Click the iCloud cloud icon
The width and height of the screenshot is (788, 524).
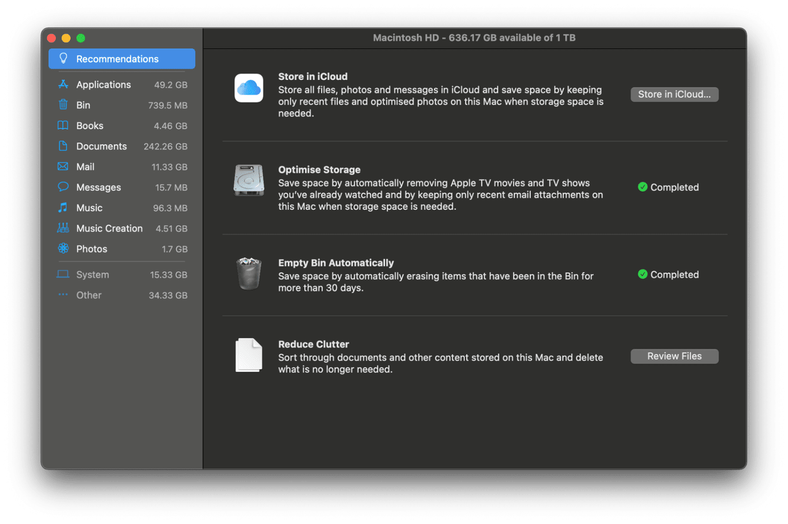(x=249, y=88)
